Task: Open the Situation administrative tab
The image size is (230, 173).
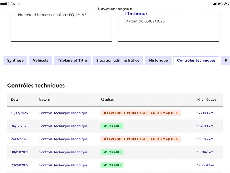Action: tap(118, 60)
